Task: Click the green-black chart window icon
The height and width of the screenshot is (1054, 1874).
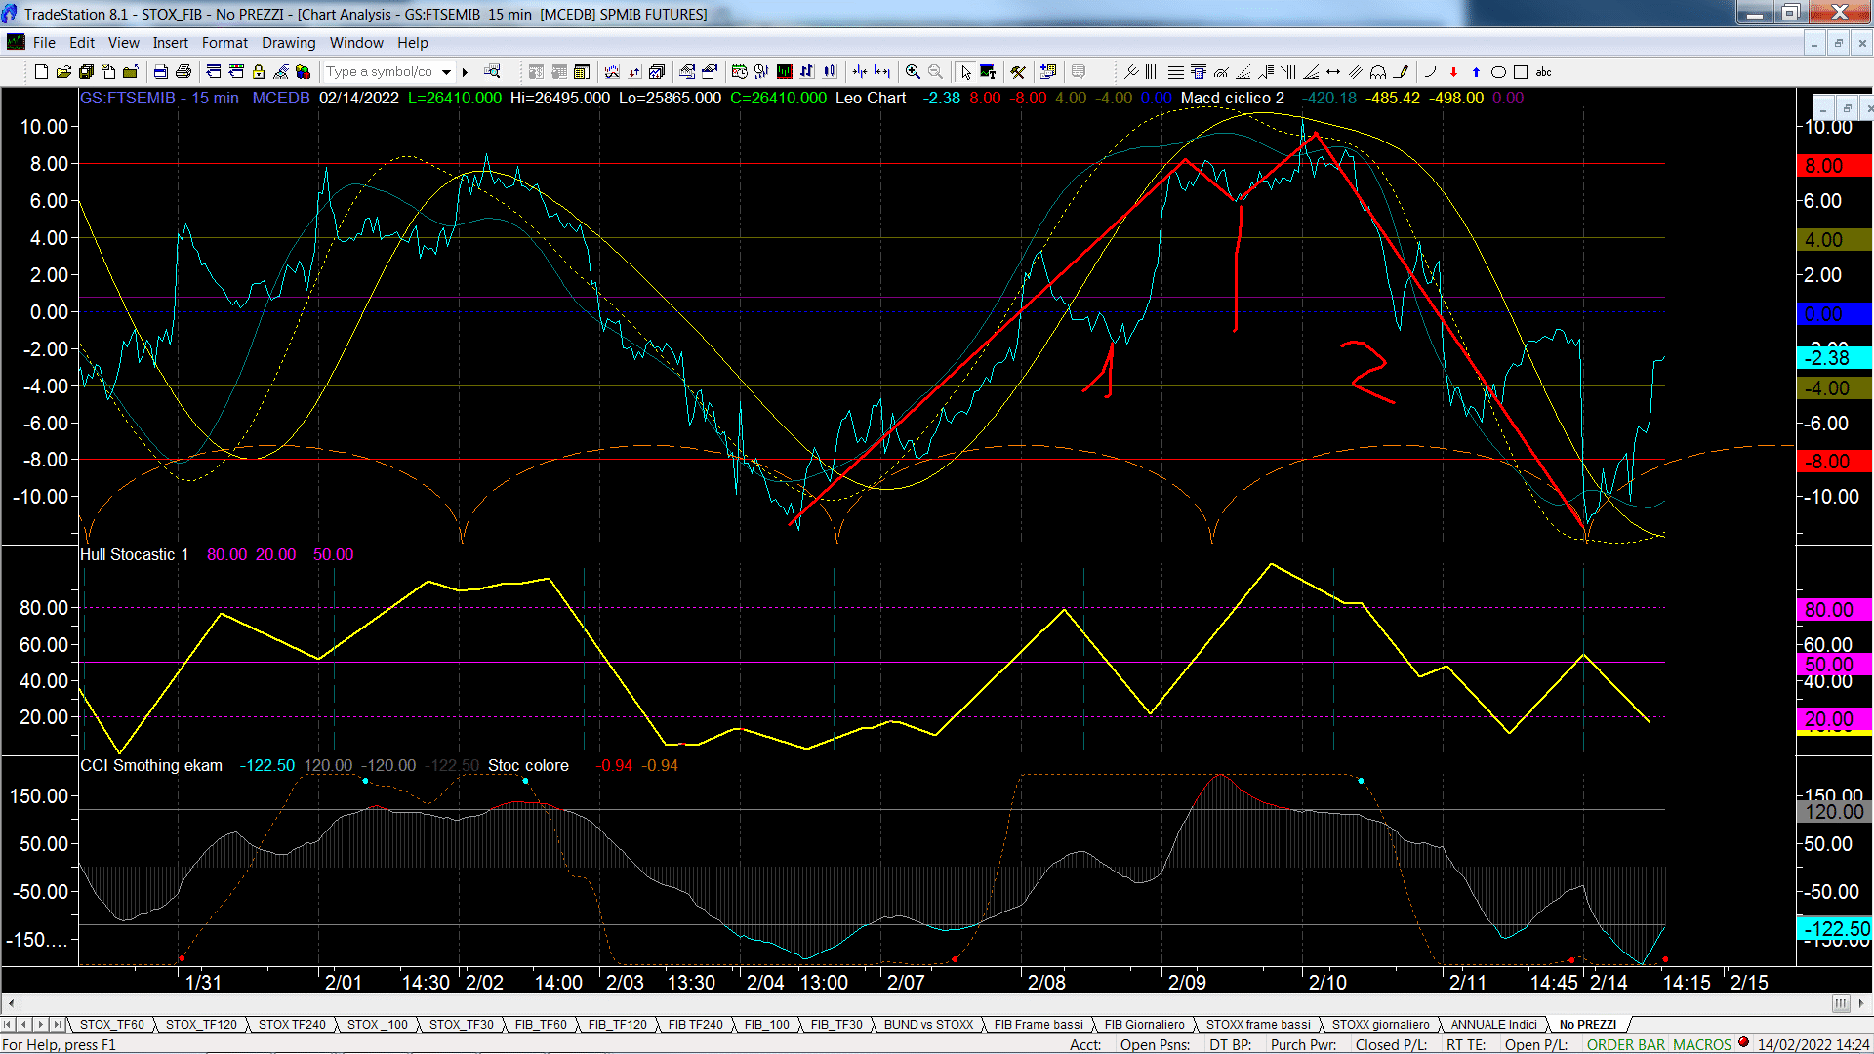Action: pos(784,72)
